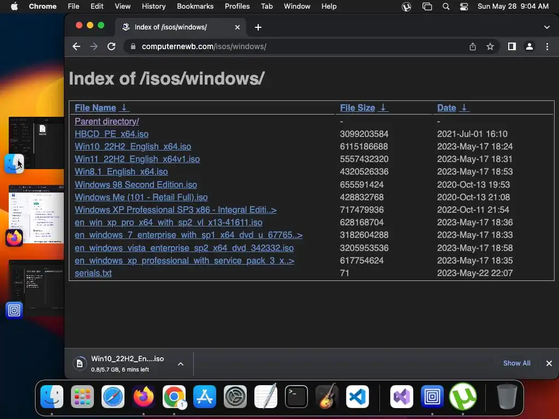The image size is (559, 419).
Task: Open App Store from the Dock
Action: 205,397
